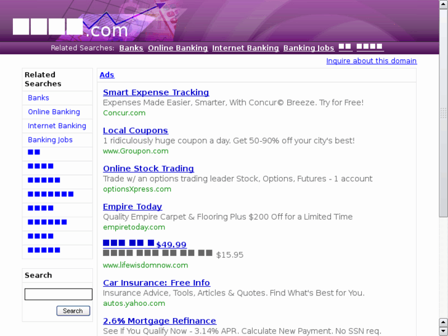This screenshot has width=448, height=336.
Task: Click Quality Empire Carpet description text
Action: [228, 217]
